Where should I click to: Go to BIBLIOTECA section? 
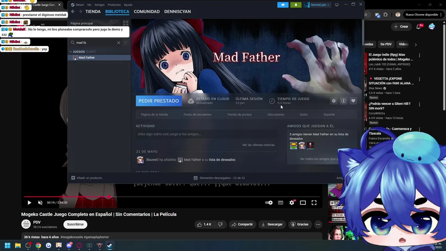tap(117, 12)
